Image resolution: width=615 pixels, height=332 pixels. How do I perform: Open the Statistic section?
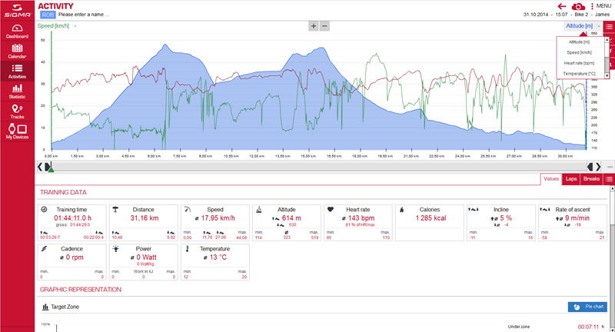click(17, 91)
